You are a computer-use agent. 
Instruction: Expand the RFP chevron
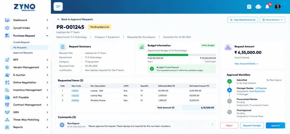click(x=47, y=60)
